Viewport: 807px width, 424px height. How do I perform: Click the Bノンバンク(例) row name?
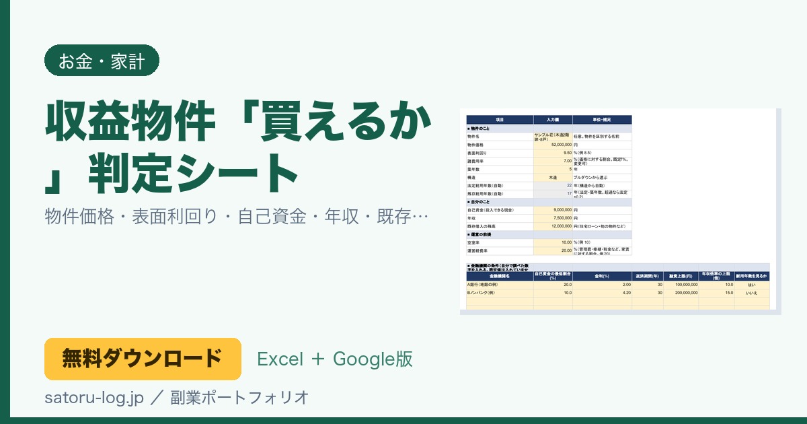coord(481,293)
